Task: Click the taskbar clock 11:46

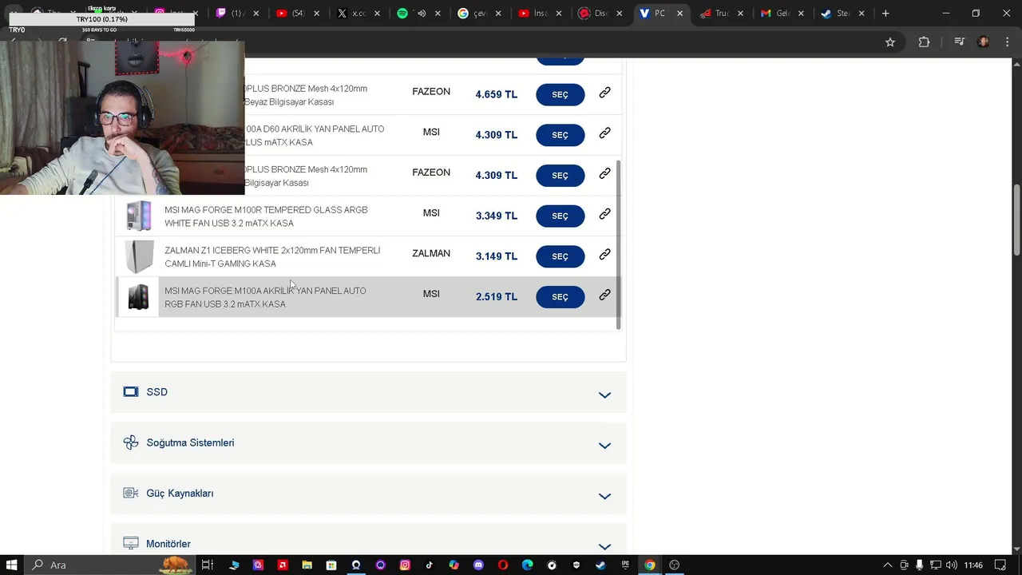Action: point(973,565)
